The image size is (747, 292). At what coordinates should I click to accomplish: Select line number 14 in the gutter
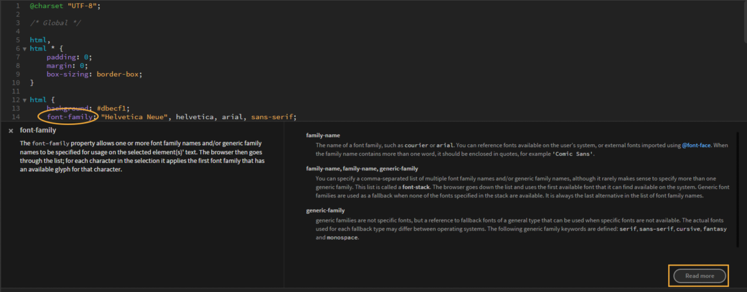(x=16, y=117)
